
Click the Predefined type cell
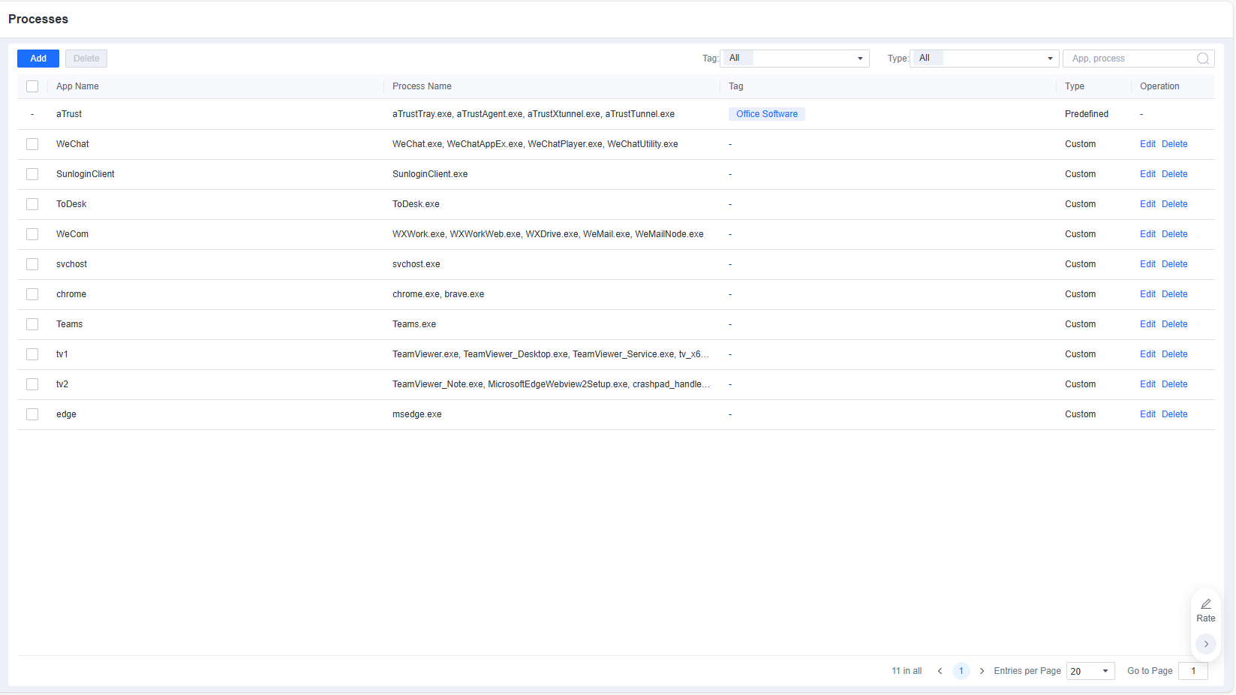coord(1087,114)
